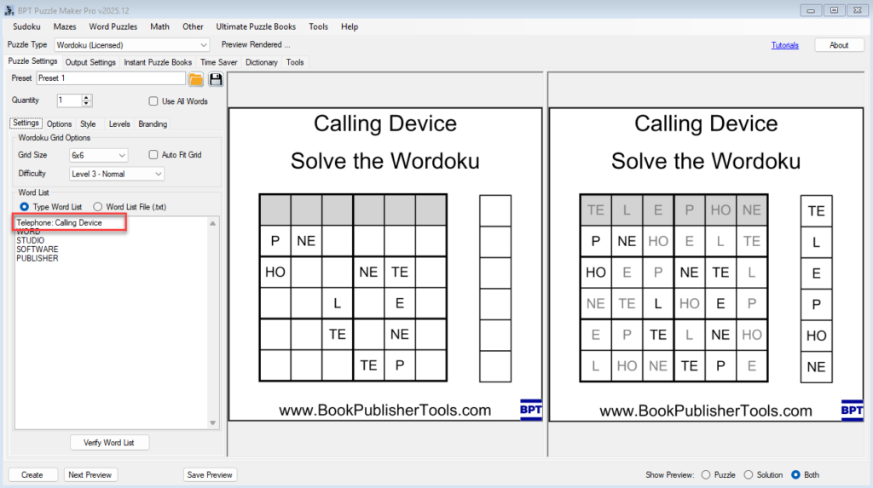This screenshot has width=873, height=488.
Task: Save preset with floppy disk icon
Action: 216,79
